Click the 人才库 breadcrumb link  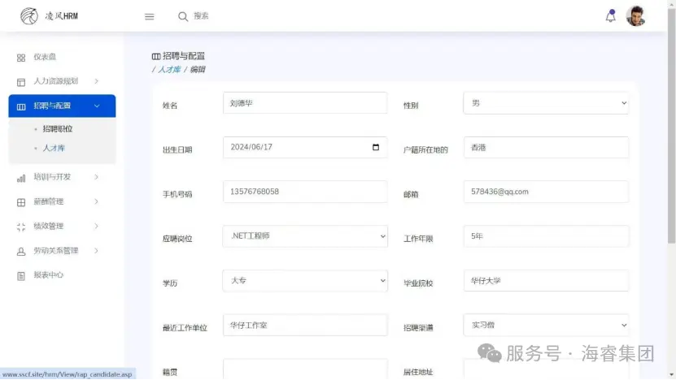click(168, 70)
